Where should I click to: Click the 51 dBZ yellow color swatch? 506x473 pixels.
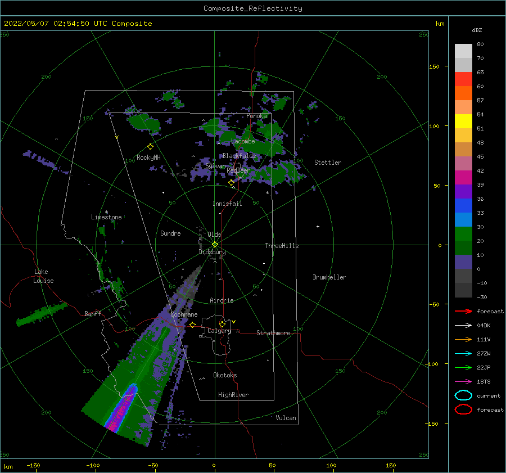[463, 121]
